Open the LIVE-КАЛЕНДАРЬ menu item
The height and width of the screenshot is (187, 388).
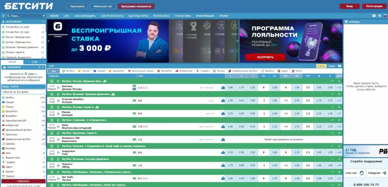tap(85, 16)
